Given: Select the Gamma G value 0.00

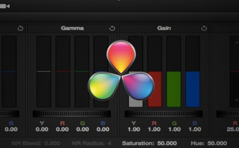Looking at the screenshot, I should [82, 129].
